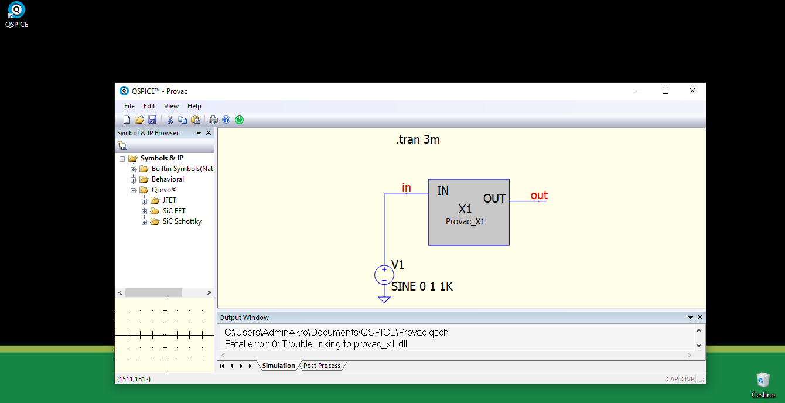Click the Output Window scroll down arrow
785x403 pixels.
tap(699, 346)
